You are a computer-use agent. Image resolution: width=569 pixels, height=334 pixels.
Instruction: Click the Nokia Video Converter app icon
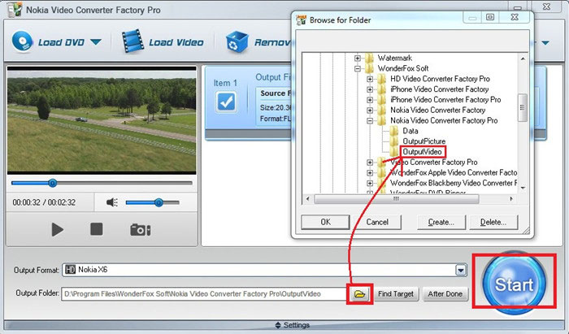pos(15,9)
